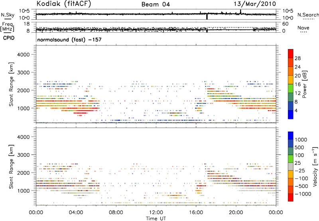The height and width of the screenshot is (221, 319).
Task: Pick the gray -25 to 25 velocity segment
Action: (x=291, y=166)
